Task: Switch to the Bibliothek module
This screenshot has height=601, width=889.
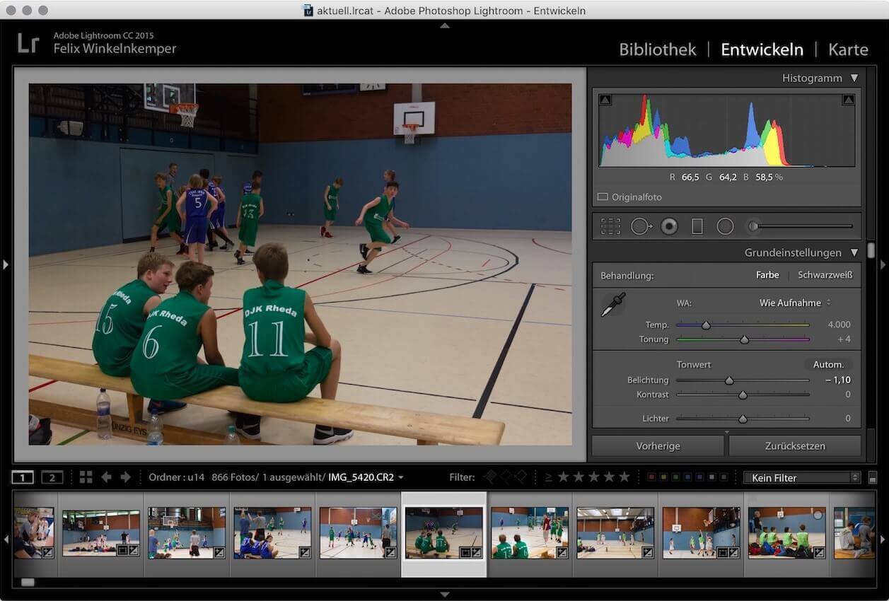Action: [x=657, y=49]
